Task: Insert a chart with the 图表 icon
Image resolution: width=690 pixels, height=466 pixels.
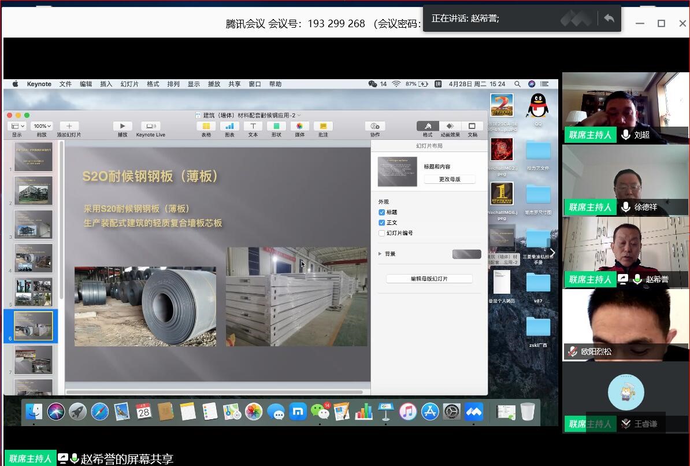Action: (229, 126)
